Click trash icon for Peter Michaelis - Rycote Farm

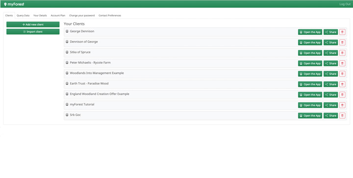pyautogui.click(x=342, y=63)
